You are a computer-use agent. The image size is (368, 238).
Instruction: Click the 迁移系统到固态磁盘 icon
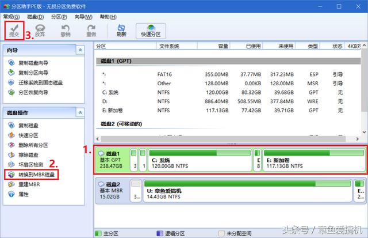pyautogui.click(x=11, y=82)
